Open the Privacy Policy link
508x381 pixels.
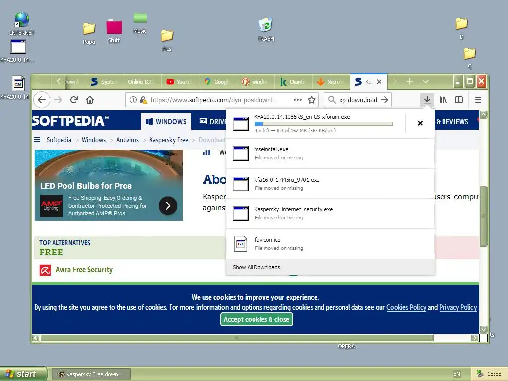458,307
